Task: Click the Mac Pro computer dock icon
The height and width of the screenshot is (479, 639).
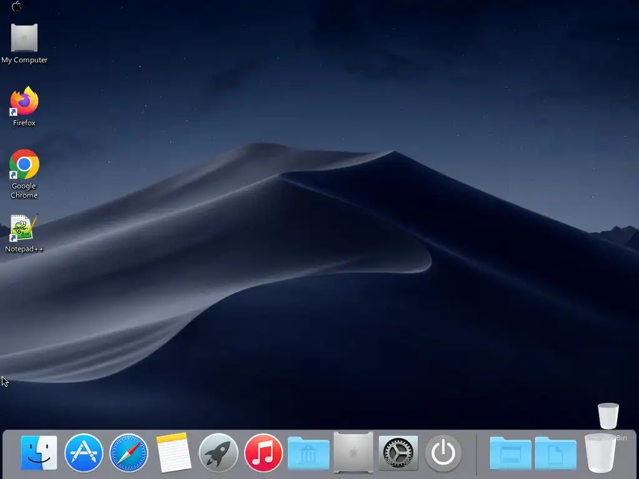Action: [x=353, y=453]
